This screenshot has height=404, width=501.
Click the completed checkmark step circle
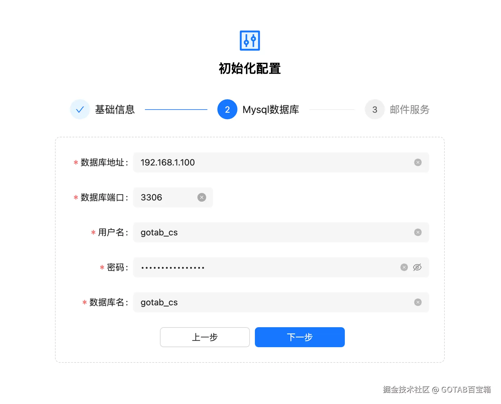80,110
